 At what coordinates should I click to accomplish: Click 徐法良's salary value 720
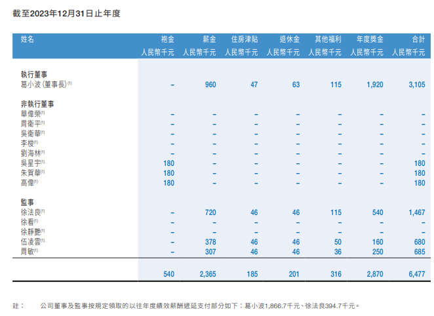click(x=210, y=212)
